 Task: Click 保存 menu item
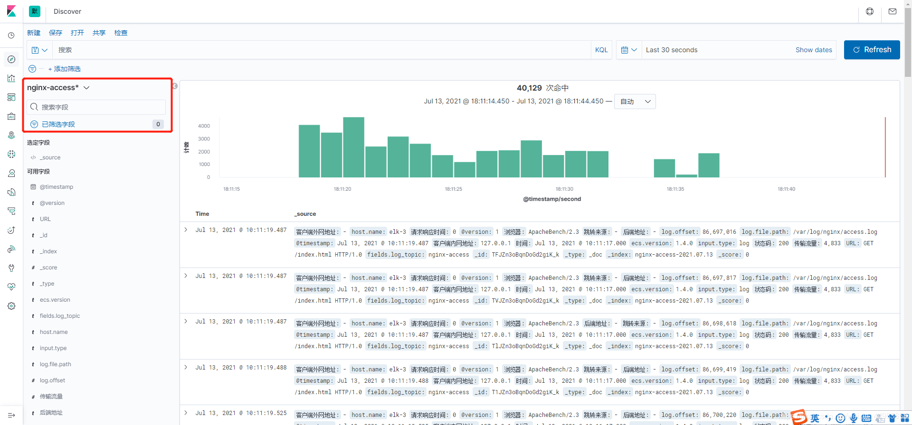pyautogui.click(x=56, y=33)
